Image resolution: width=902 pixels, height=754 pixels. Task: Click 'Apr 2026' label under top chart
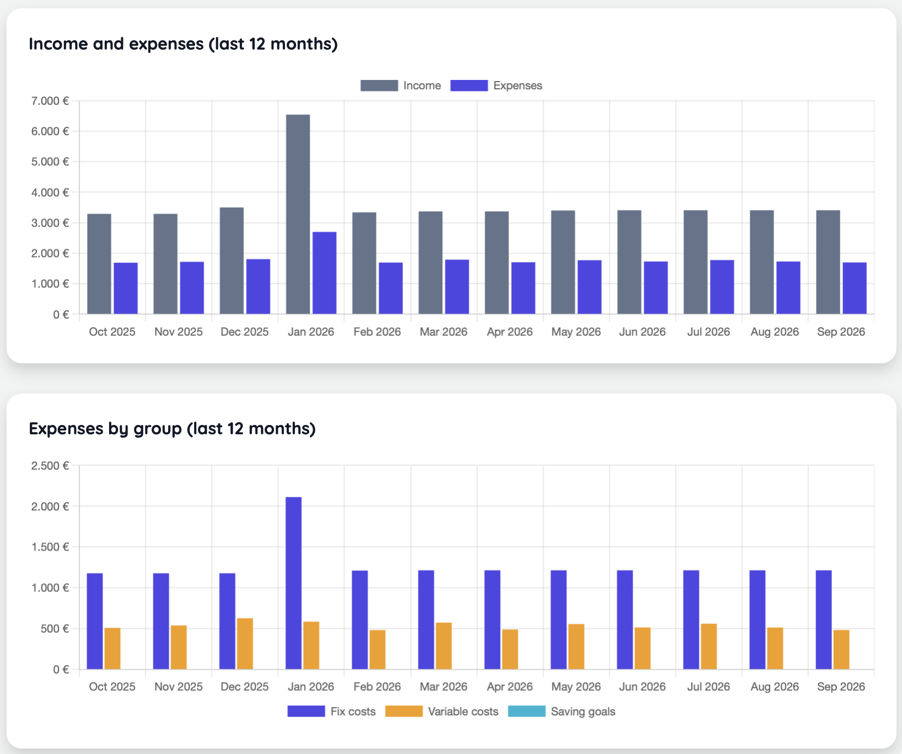point(510,332)
